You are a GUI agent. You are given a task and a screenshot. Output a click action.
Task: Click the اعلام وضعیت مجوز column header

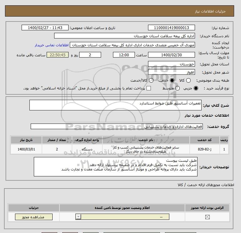tap(122, 208)
